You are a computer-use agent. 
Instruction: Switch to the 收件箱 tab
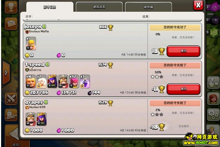click(148, 7)
